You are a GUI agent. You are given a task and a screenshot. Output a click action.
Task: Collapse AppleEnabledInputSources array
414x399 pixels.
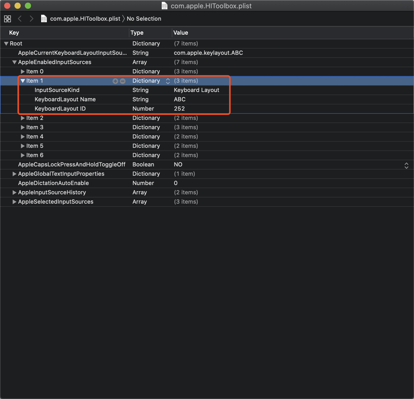point(14,62)
